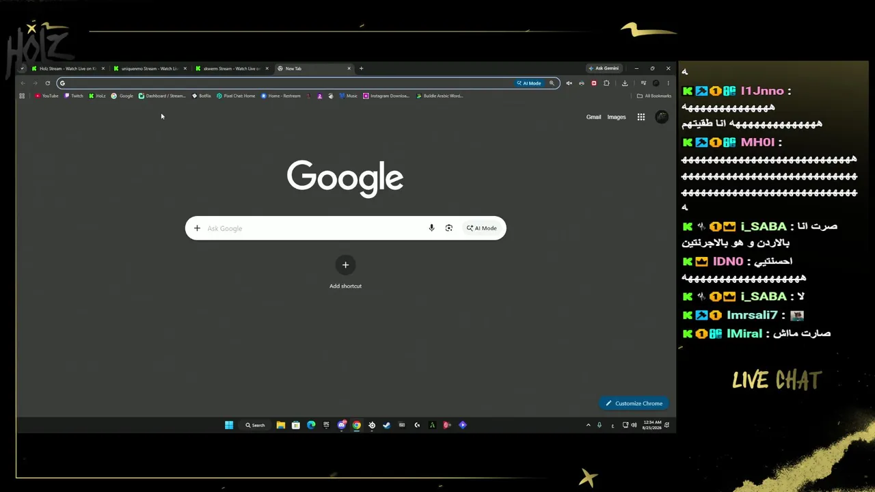The width and height of the screenshot is (875, 492).
Task: Open the tab search dropdown arrow
Action: [x=22, y=68]
